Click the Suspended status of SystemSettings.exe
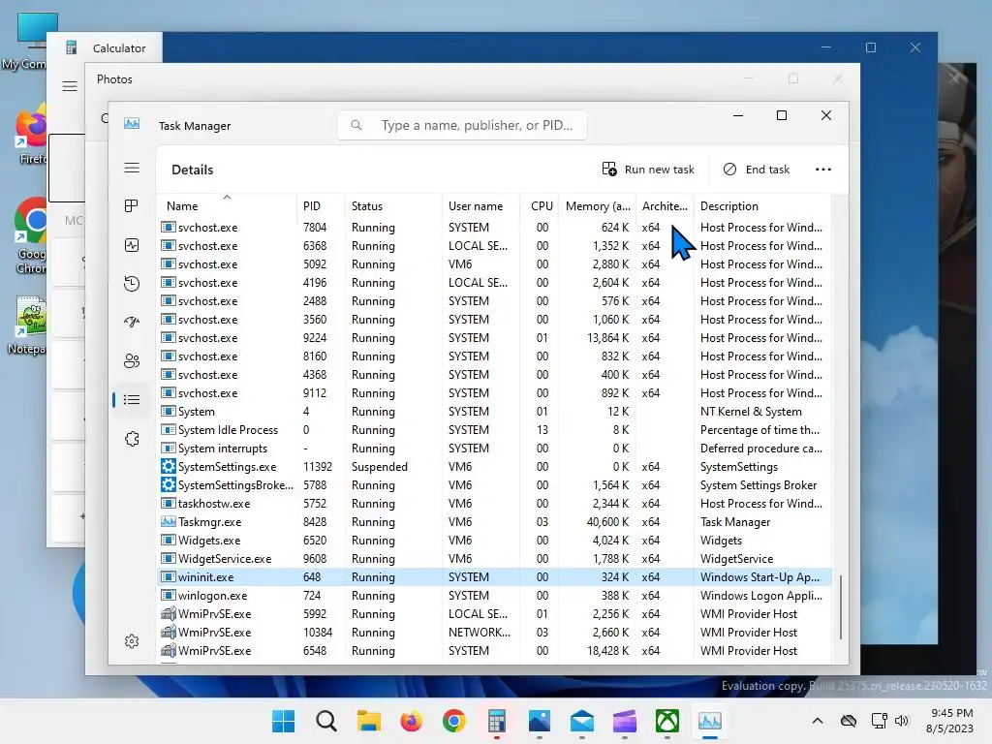 point(380,466)
